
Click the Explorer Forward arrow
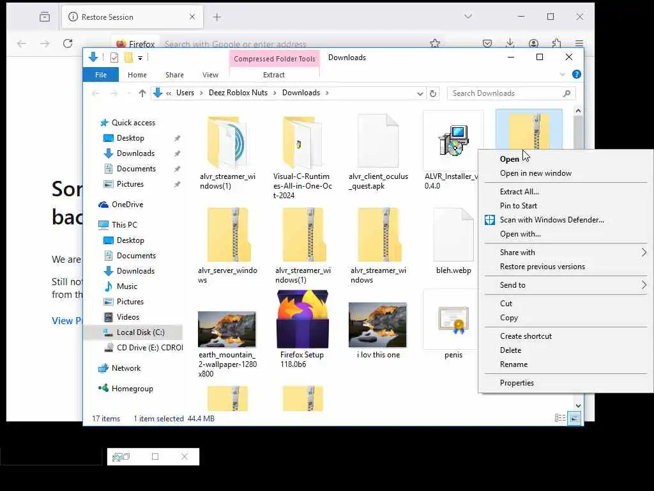pos(114,93)
